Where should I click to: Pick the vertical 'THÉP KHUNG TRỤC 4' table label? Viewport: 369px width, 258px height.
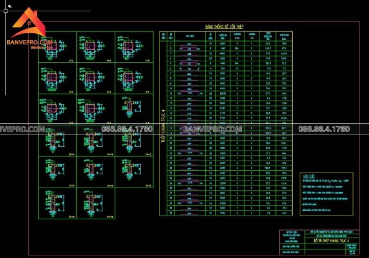tap(163, 126)
